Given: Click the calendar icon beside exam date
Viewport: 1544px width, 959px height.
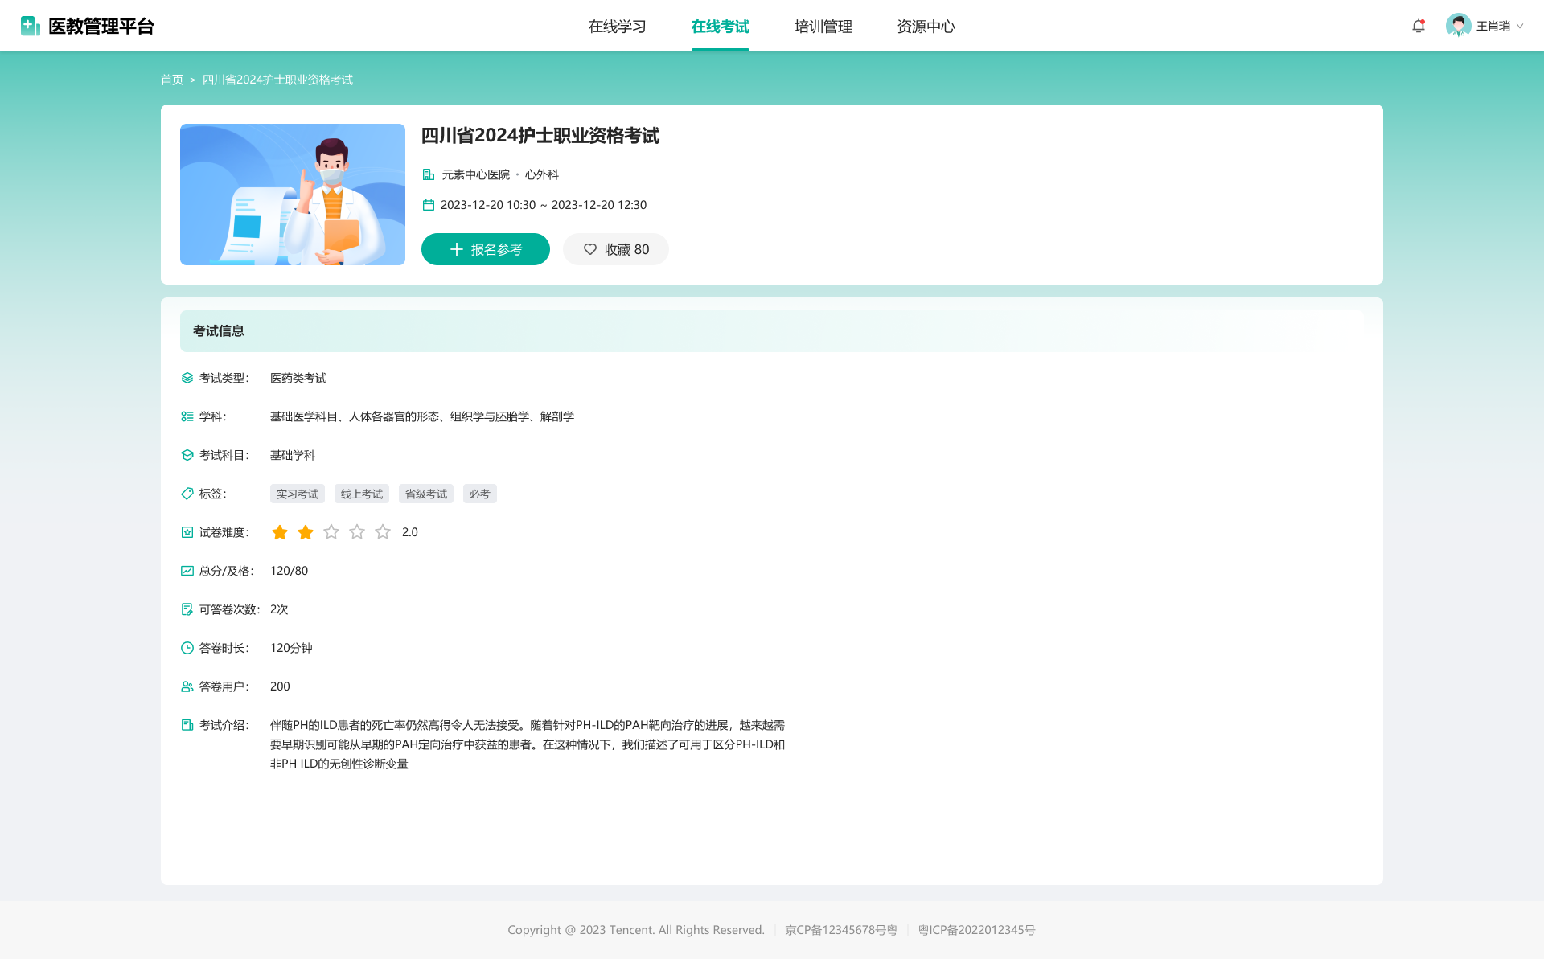Looking at the screenshot, I should 429,205.
